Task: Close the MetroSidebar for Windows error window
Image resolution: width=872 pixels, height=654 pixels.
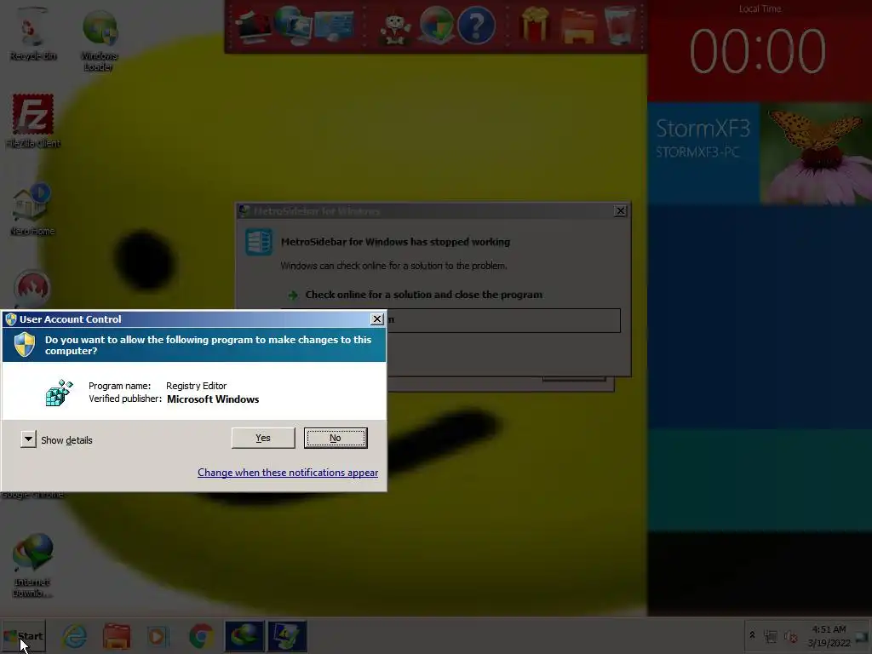Action: point(620,211)
